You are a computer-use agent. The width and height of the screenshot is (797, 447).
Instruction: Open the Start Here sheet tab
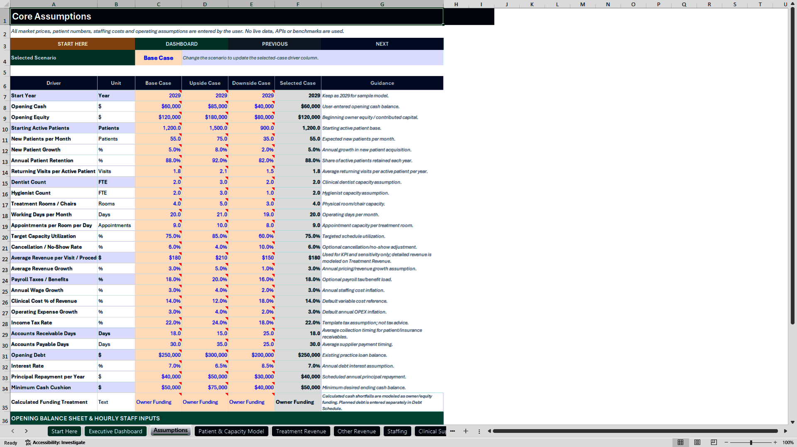pyautogui.click(x=64, y=431)
